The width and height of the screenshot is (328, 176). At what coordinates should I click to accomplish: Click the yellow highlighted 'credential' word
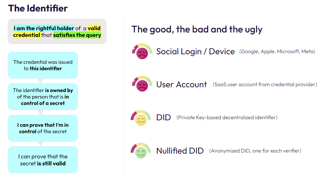[27, 35]
